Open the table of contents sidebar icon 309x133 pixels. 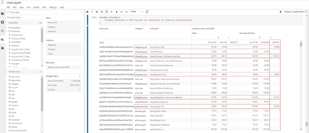[2, 31]
